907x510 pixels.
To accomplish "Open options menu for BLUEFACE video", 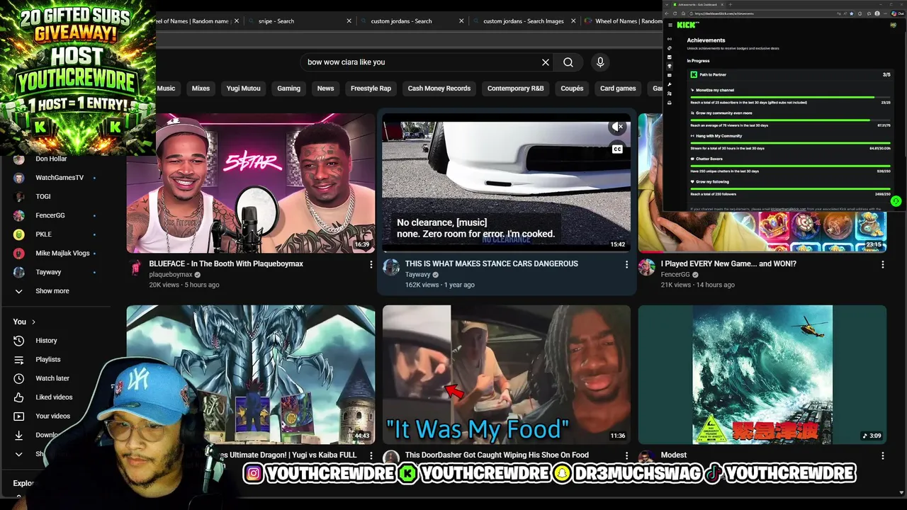I will [x=371, y=264].
